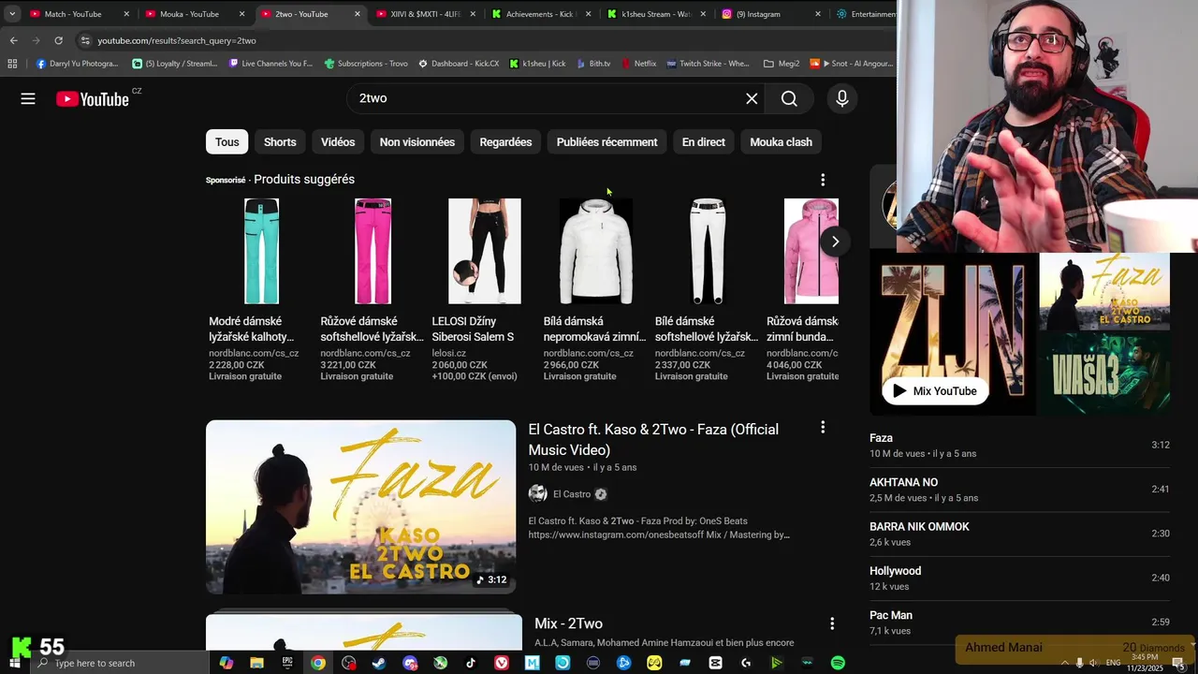
Task: Play AKHTANA NO from the mix list
Action: (1019, 490)
